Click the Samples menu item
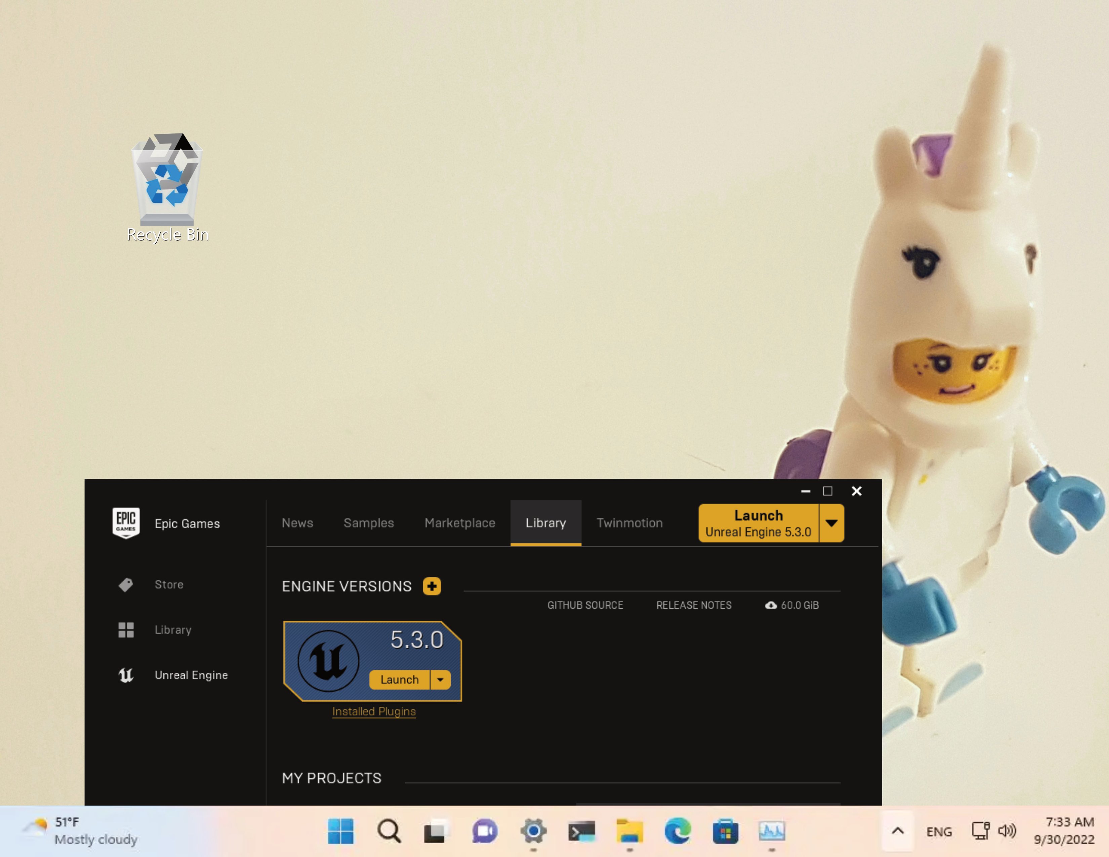1109x857 pixels. point(368,522)
